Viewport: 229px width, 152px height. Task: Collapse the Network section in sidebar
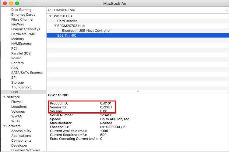[4, 97]
